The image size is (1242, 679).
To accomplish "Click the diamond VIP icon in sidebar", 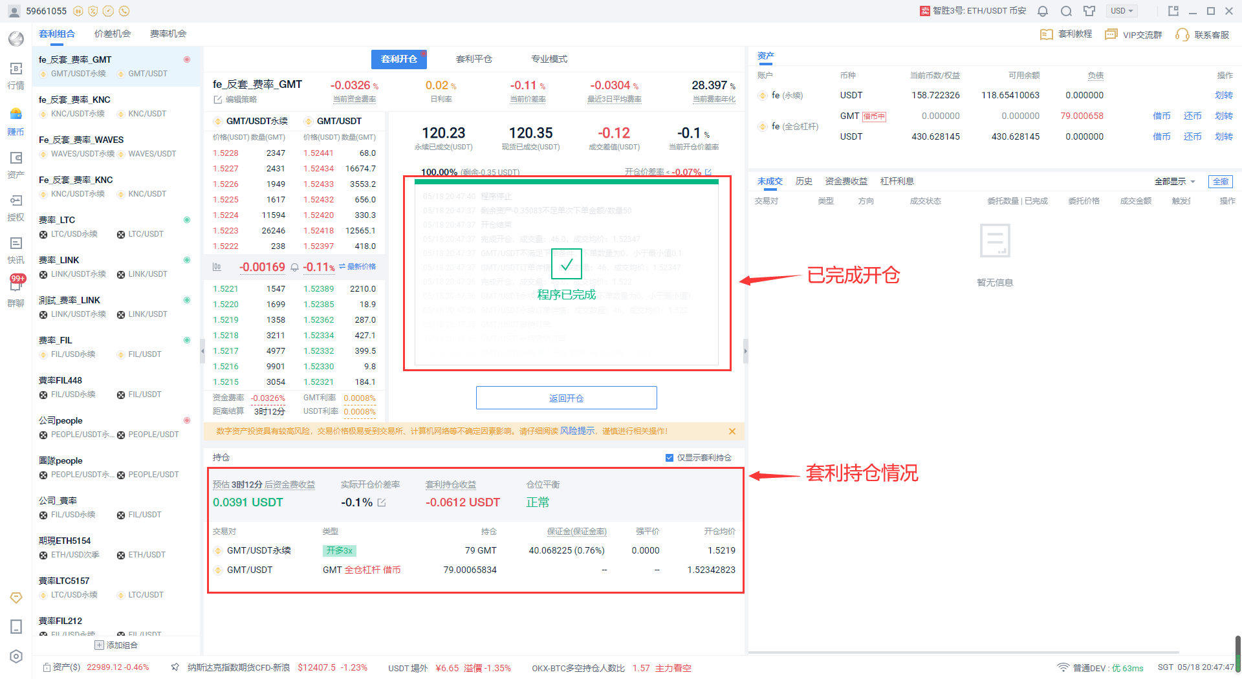I will coord(16,598).
